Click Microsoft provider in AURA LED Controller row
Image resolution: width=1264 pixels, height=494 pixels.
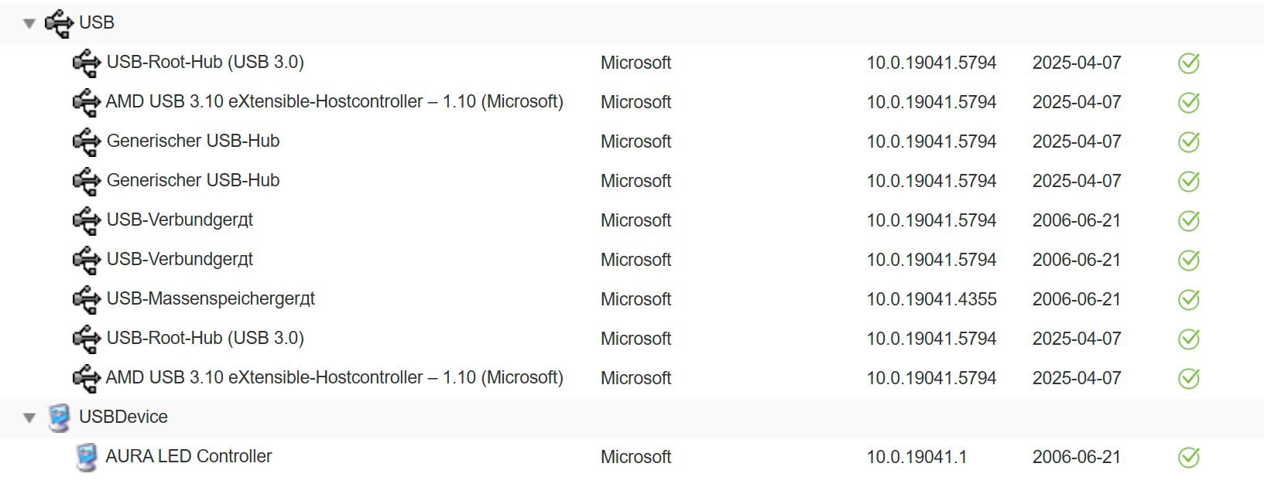click(635, 457)
